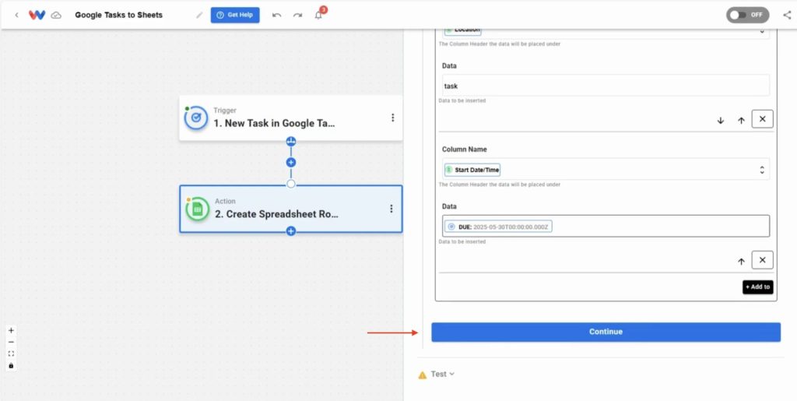The image size is (797, 401).
Task: Click the Get Help button
Action: [x=235, y=16]
